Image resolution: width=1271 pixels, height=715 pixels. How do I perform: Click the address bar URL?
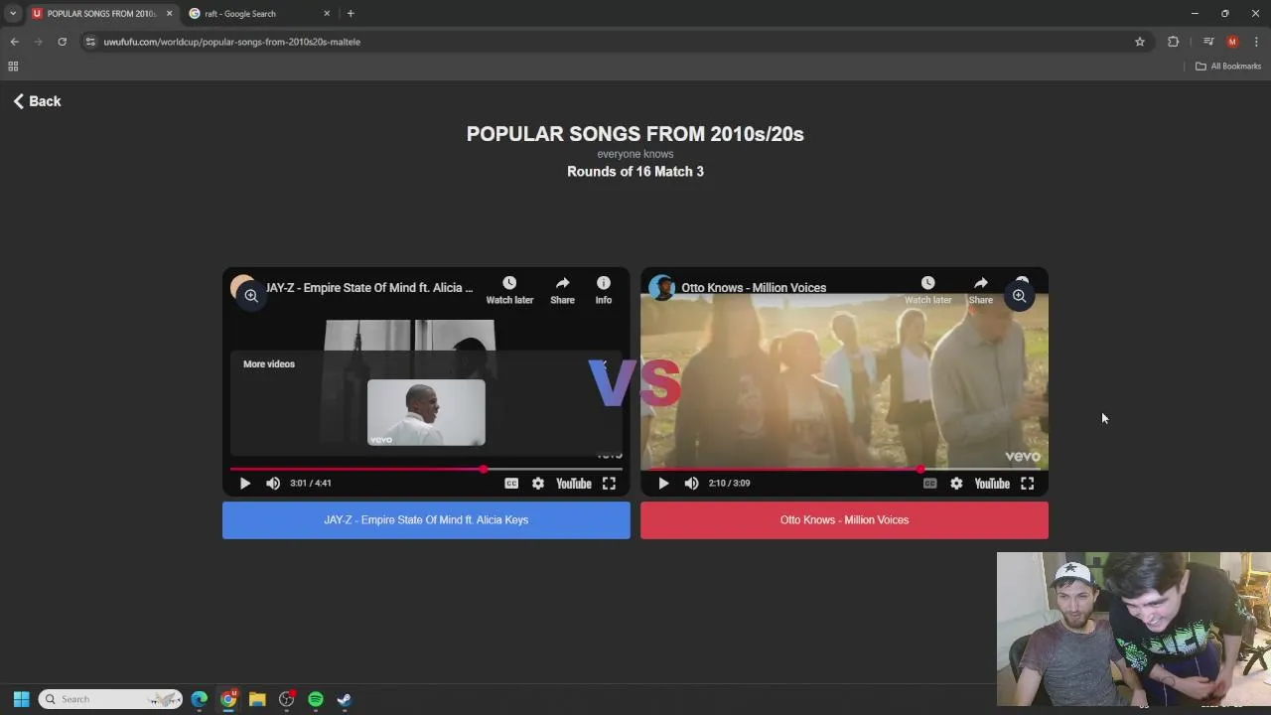(232, 42)
